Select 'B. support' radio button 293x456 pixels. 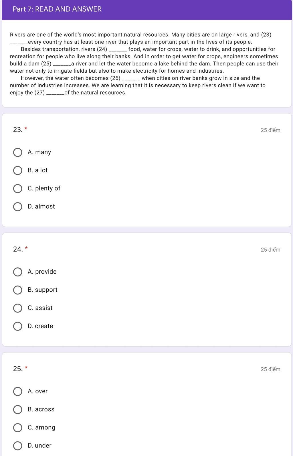pyautogui.click(x=18, y=290)
